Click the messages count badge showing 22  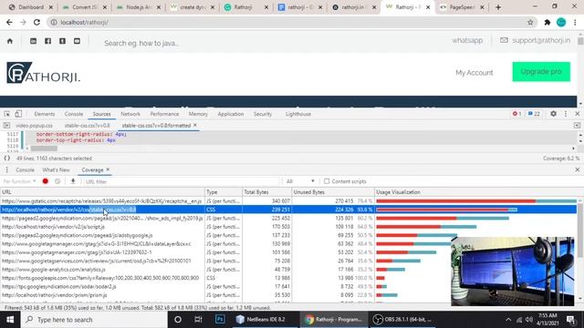(534, 114)
